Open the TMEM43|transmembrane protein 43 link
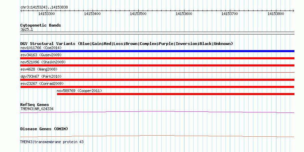The width and height of the screenshot is (304, 152). 52,142
